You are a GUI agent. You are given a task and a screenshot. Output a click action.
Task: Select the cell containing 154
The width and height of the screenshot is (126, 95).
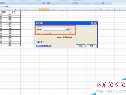[7, 33]
